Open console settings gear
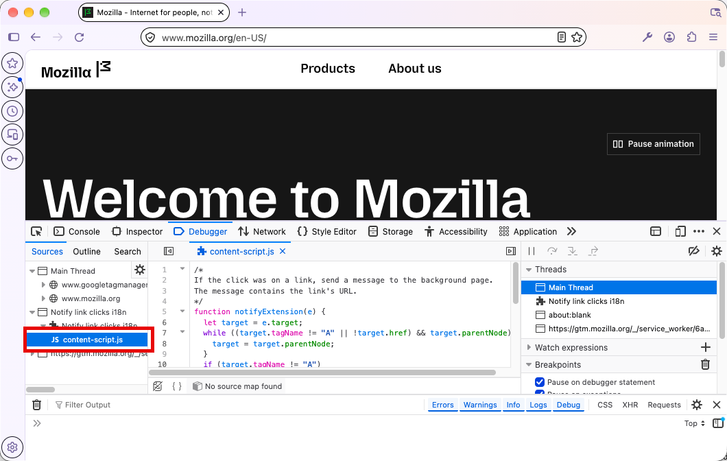Screen dimensions: 727x461 696,405
